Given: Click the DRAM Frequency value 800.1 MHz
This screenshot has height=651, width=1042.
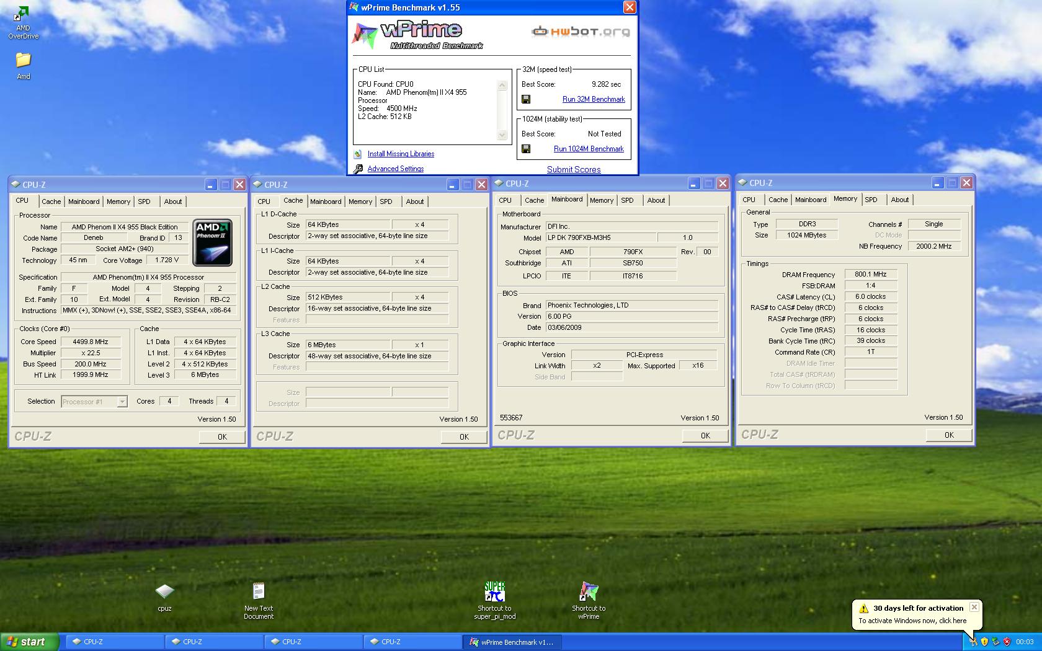Looking at the screenshot, I should [x=871, y=274].
